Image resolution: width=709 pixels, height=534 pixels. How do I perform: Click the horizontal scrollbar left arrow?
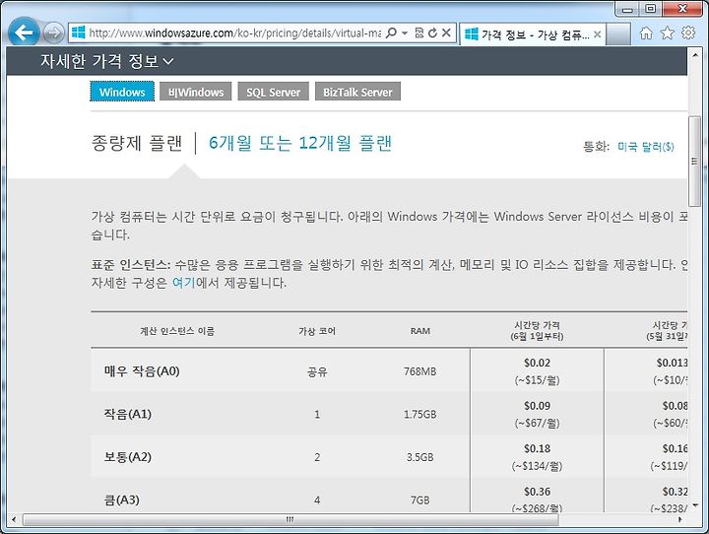point(14,519)
